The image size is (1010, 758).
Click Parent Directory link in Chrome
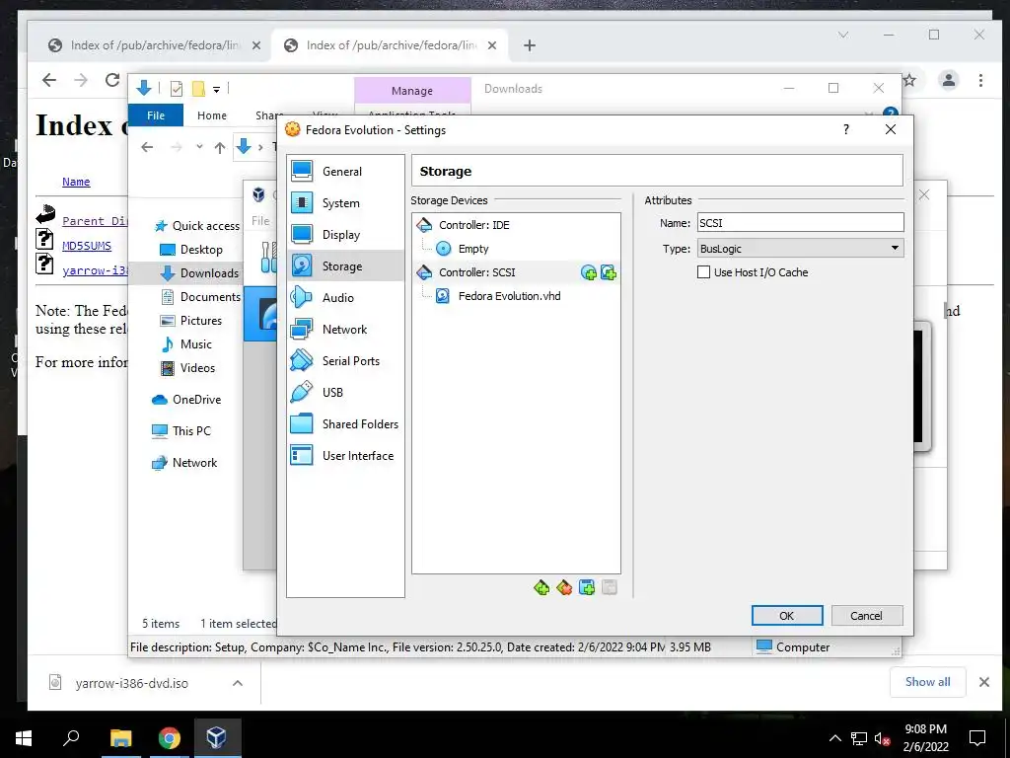click(95, 221)
